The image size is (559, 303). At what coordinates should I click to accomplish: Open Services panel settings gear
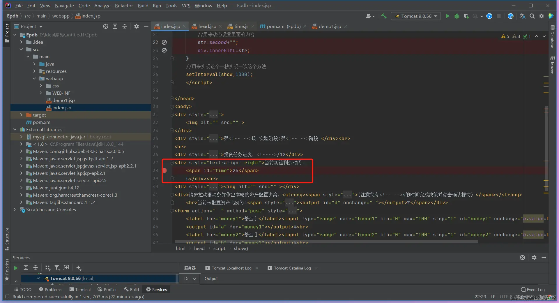click(534, 258)
